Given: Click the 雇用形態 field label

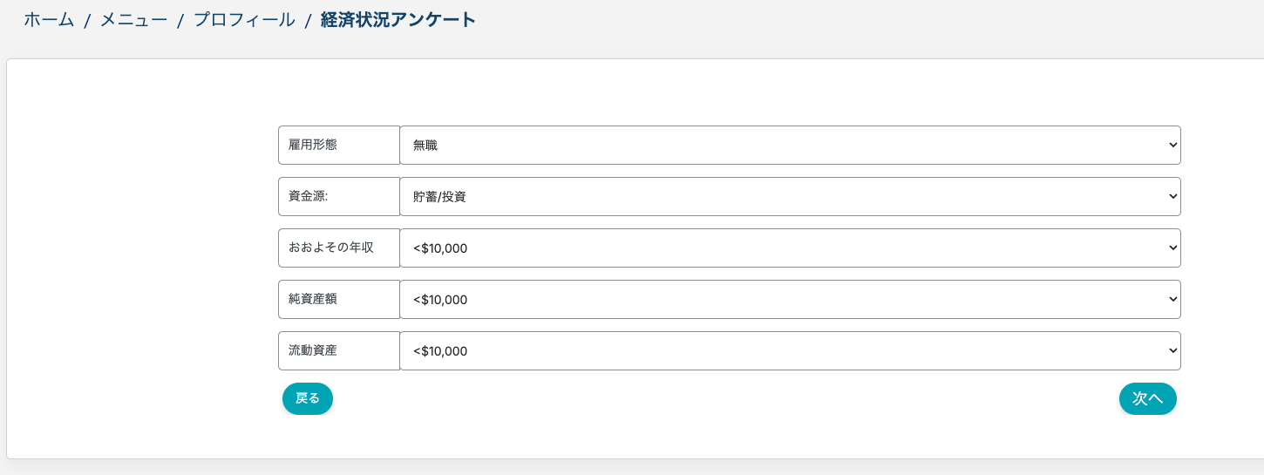Looking at the screenshot, I should point(338,146).
